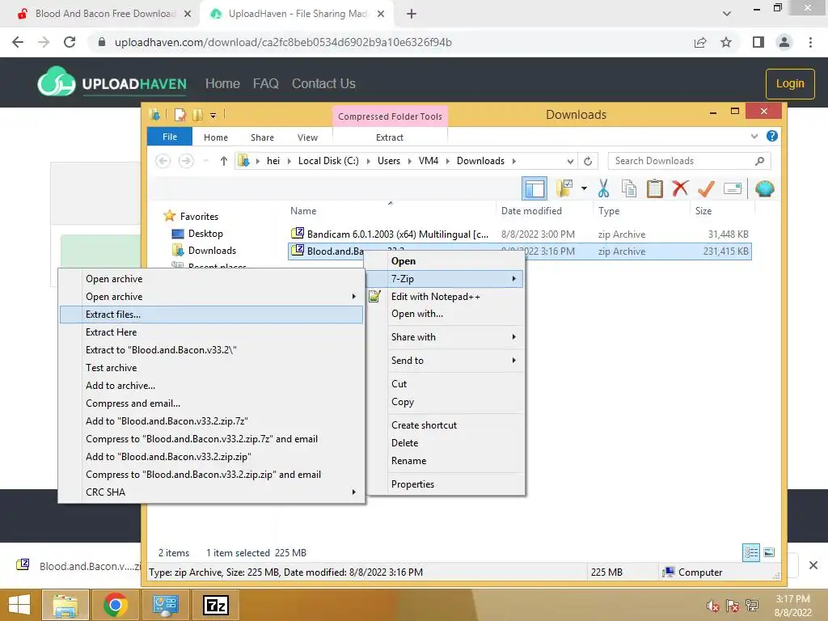The height and width of the screenshot is (621, 828).
Task: Toggle the preview pane toolbar icon
Action: tap(534, 188)
